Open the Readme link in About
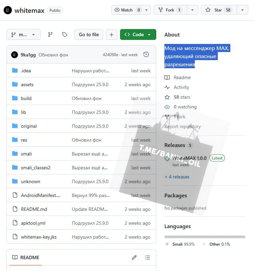This screenshot has width=254, height=271. click(182, 77)
